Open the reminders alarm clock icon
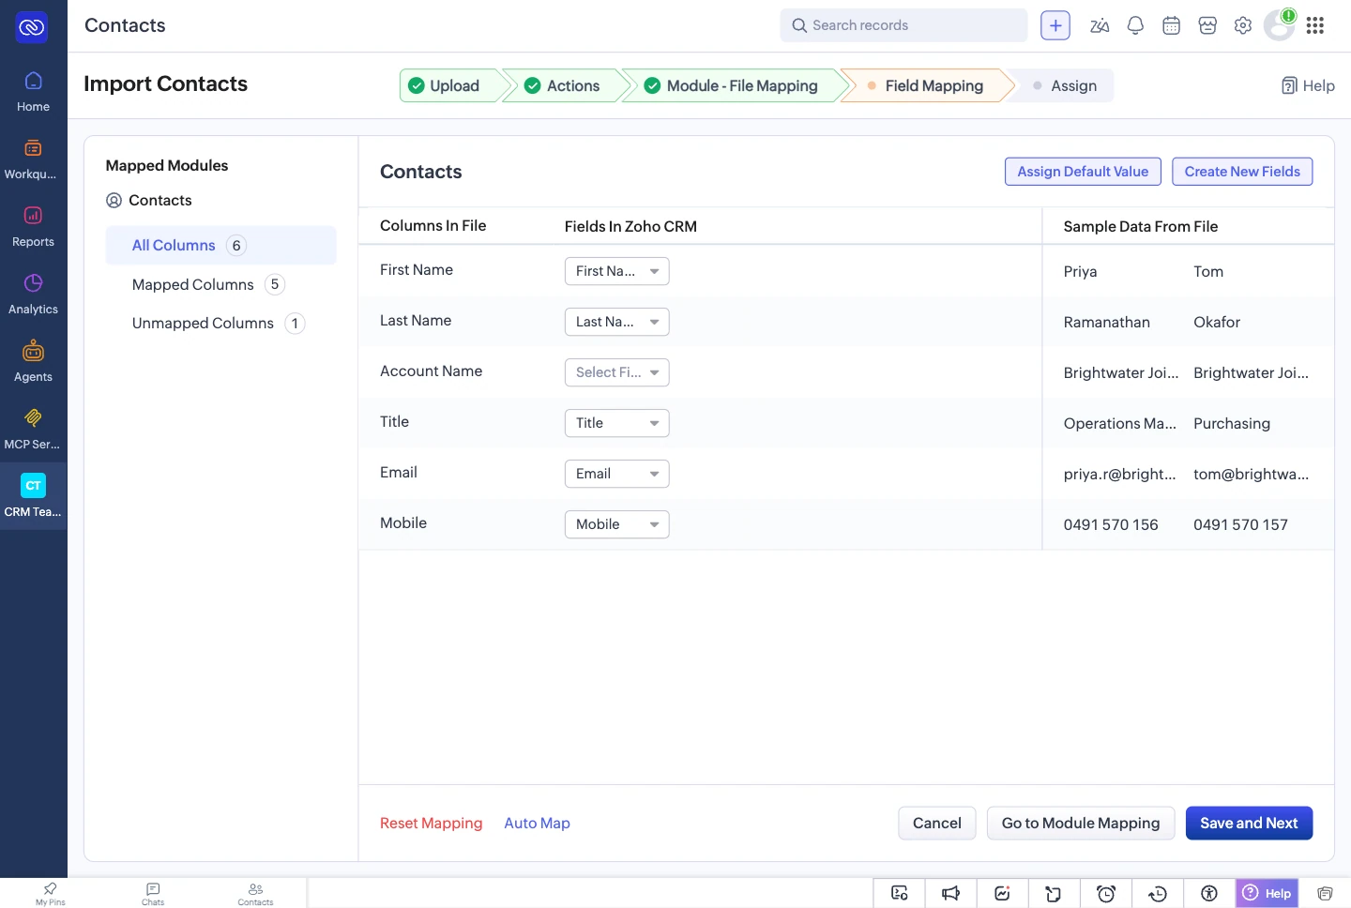Image resolution: width=1351 pixels, height=908 pixels. (1105, 893)
